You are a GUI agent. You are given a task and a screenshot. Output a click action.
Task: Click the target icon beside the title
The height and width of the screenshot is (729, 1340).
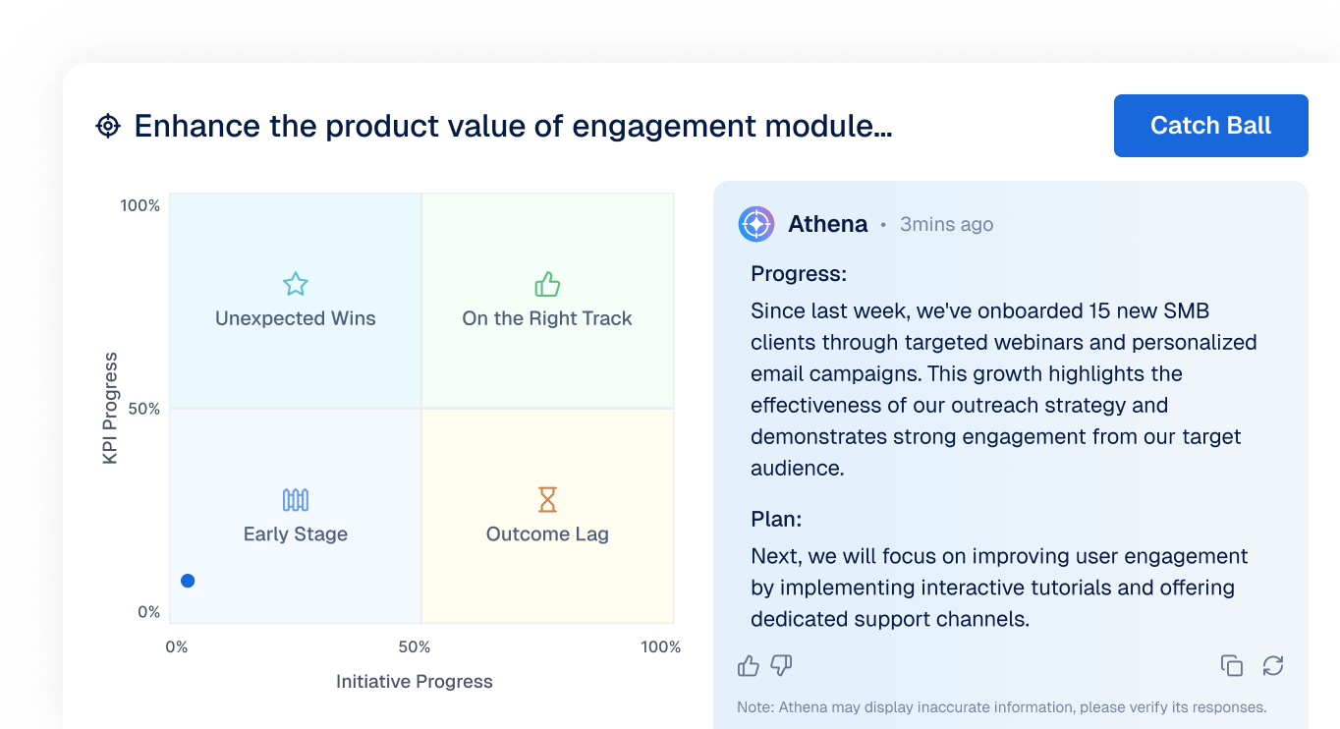point(108,126)
